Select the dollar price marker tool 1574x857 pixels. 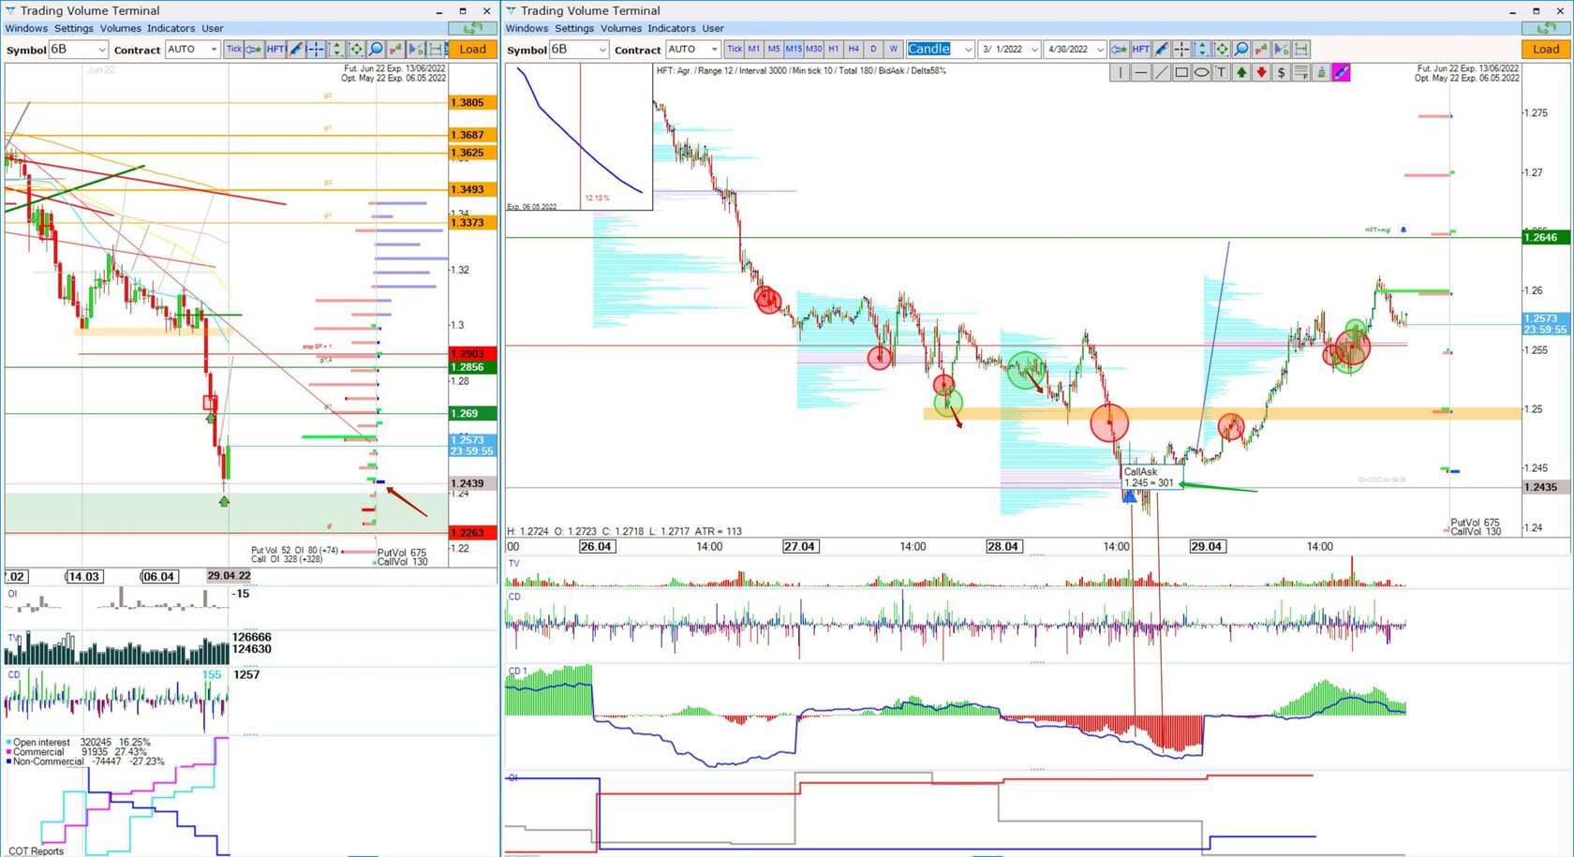1282,72
